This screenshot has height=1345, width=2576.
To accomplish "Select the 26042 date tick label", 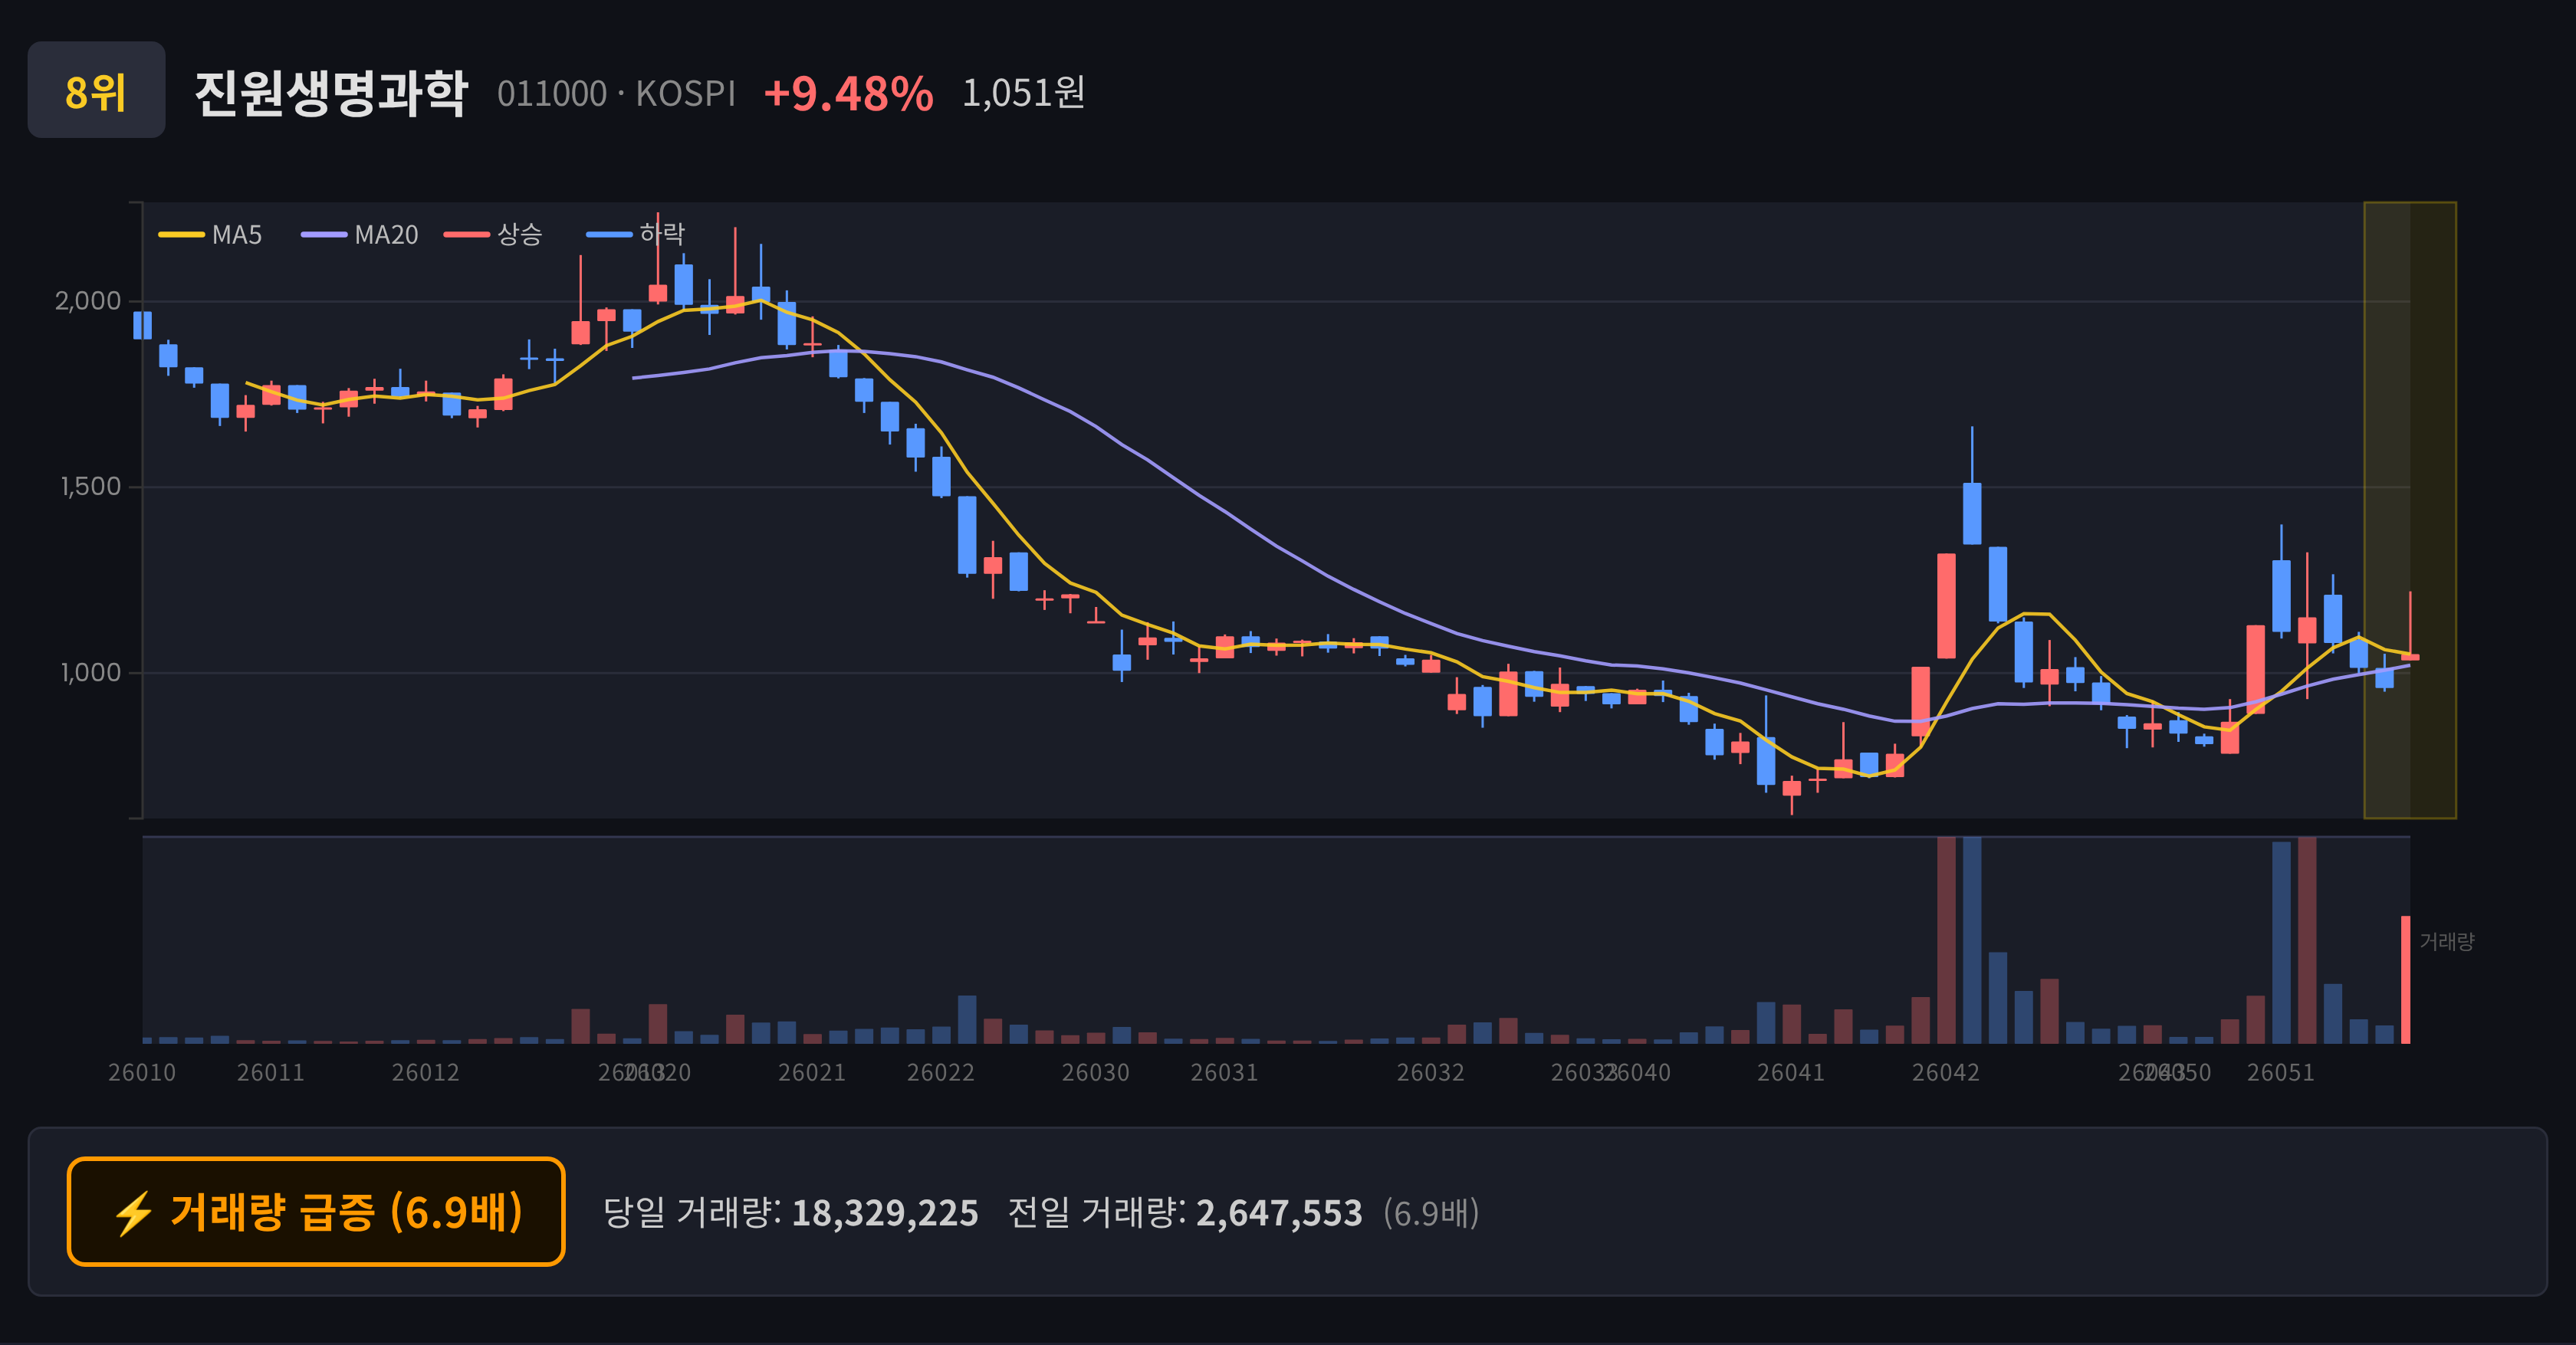I will (x=1945, y=1072).
